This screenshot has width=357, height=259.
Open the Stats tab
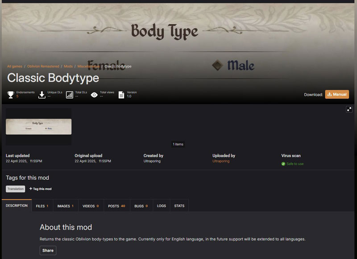[179, 206]
